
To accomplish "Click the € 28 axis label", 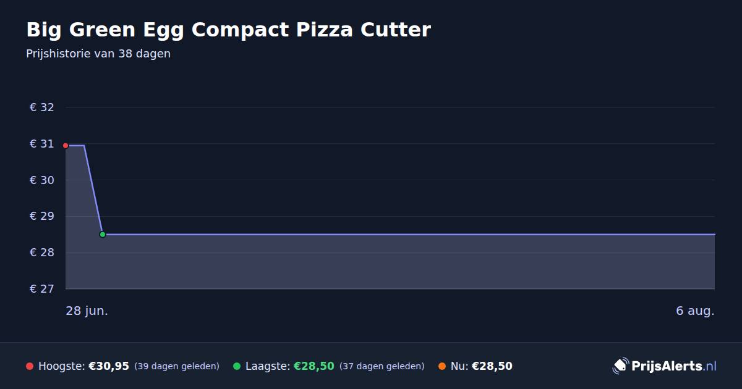I will 42,253.
